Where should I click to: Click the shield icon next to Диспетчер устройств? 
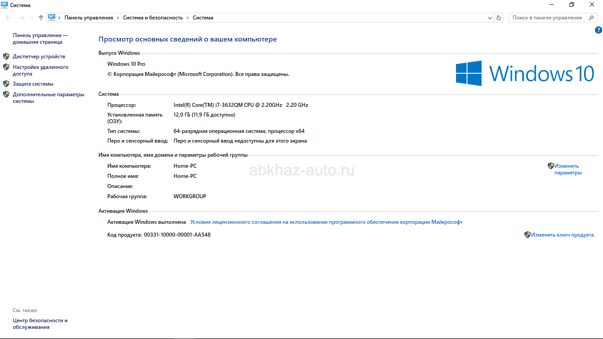[x=6, y=56]
